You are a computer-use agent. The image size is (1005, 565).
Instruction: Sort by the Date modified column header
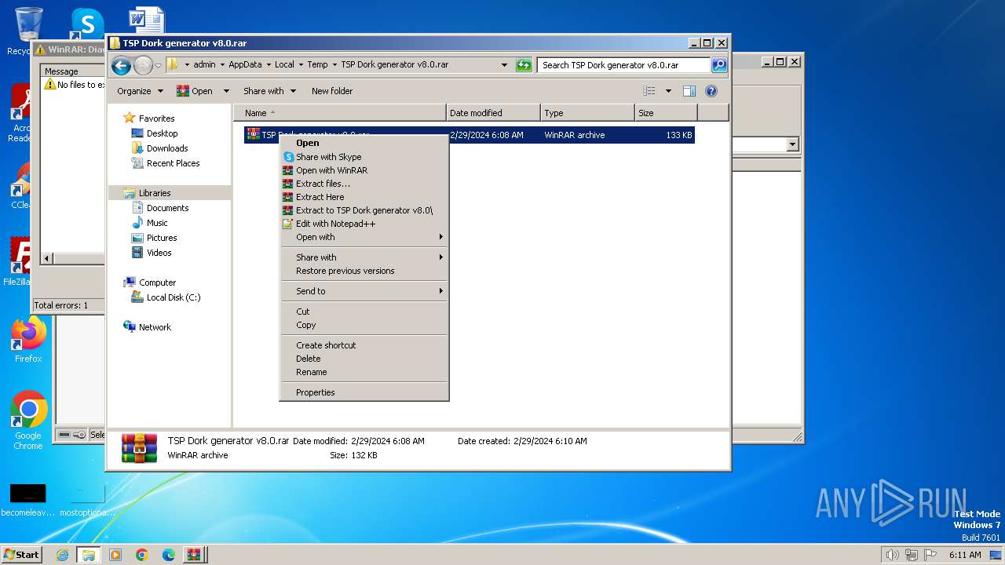(493, 113)
